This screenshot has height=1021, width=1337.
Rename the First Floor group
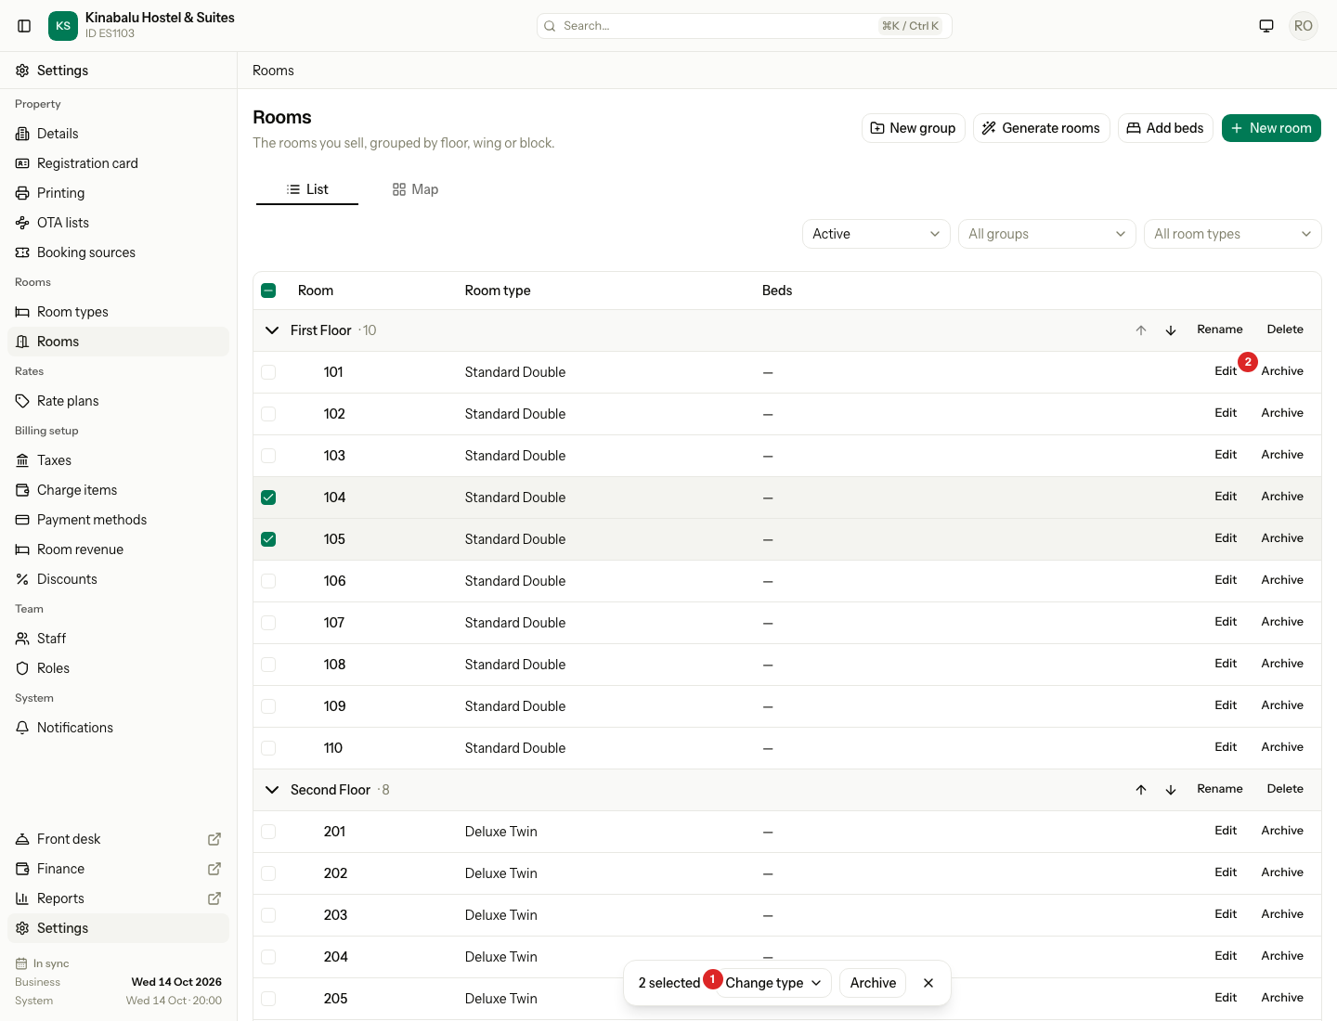1220,330
